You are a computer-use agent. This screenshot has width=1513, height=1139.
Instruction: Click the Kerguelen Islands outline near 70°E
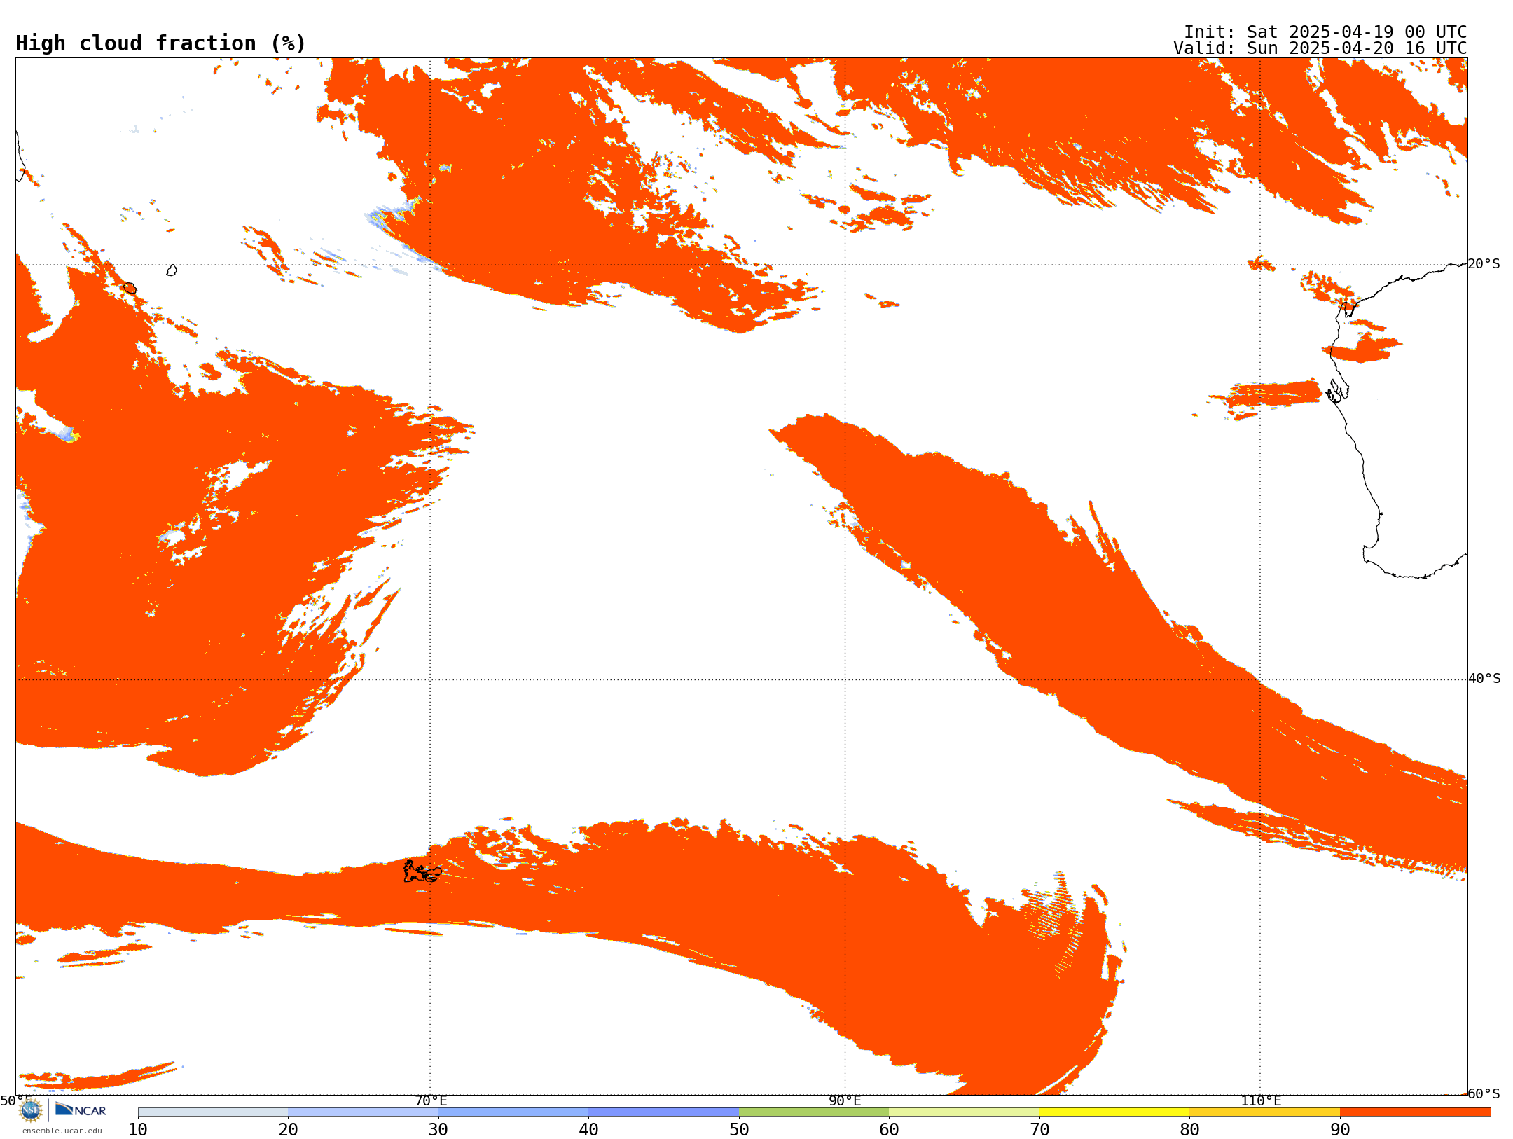(422, 871)
